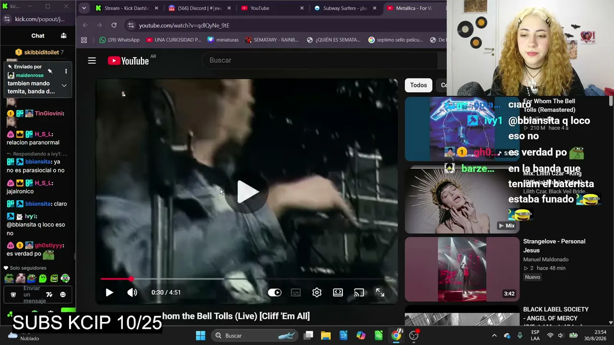Click the shield icon in chat input
The width and height of the screenshot is (614, 345).
(13, 295)
